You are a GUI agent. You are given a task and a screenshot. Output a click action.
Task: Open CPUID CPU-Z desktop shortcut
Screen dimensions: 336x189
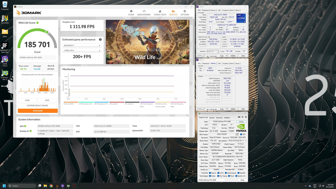click(x=5, y=61)
